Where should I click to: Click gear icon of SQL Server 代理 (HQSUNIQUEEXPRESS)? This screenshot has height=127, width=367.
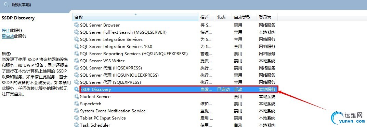(77, 75)
